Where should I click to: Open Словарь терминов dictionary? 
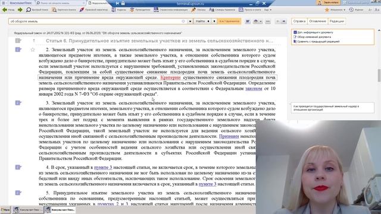pyautogui.click(x=222, y=10)
